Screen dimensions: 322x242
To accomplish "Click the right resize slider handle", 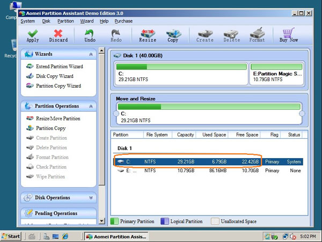I will 302,113.
